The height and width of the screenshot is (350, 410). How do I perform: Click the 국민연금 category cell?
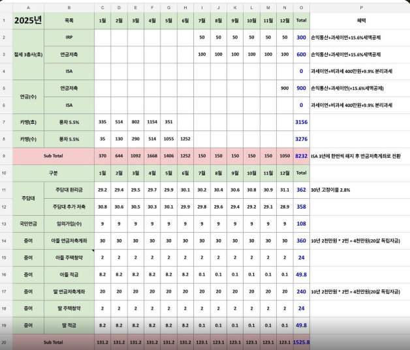click(x=28, y=224)
